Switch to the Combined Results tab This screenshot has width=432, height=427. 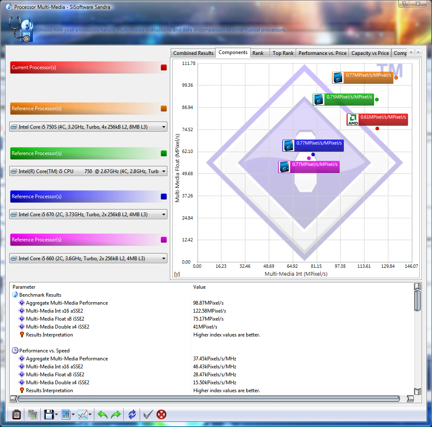pos(193,53)
